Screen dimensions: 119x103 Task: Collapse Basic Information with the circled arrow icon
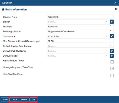point(116,9)
